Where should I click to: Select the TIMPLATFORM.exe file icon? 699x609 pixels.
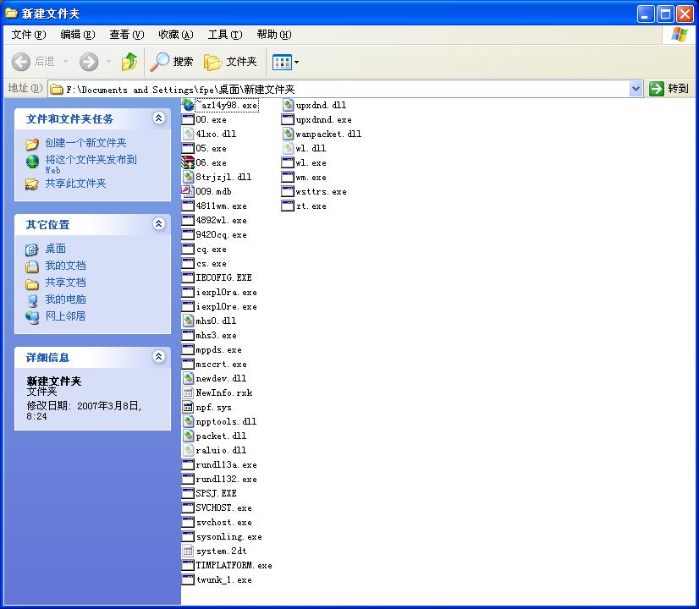coord(188,565)
